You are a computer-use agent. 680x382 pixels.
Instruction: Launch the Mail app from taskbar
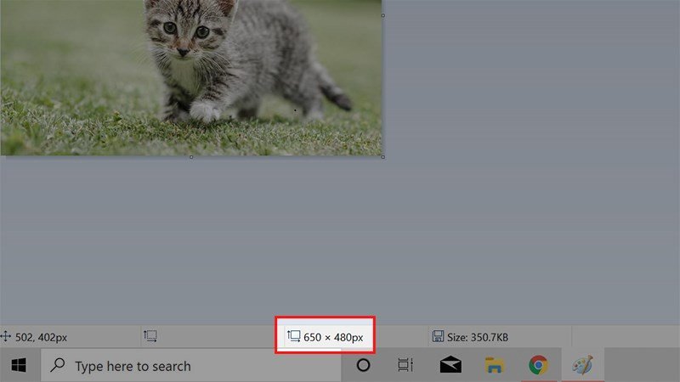pos(450,366)
